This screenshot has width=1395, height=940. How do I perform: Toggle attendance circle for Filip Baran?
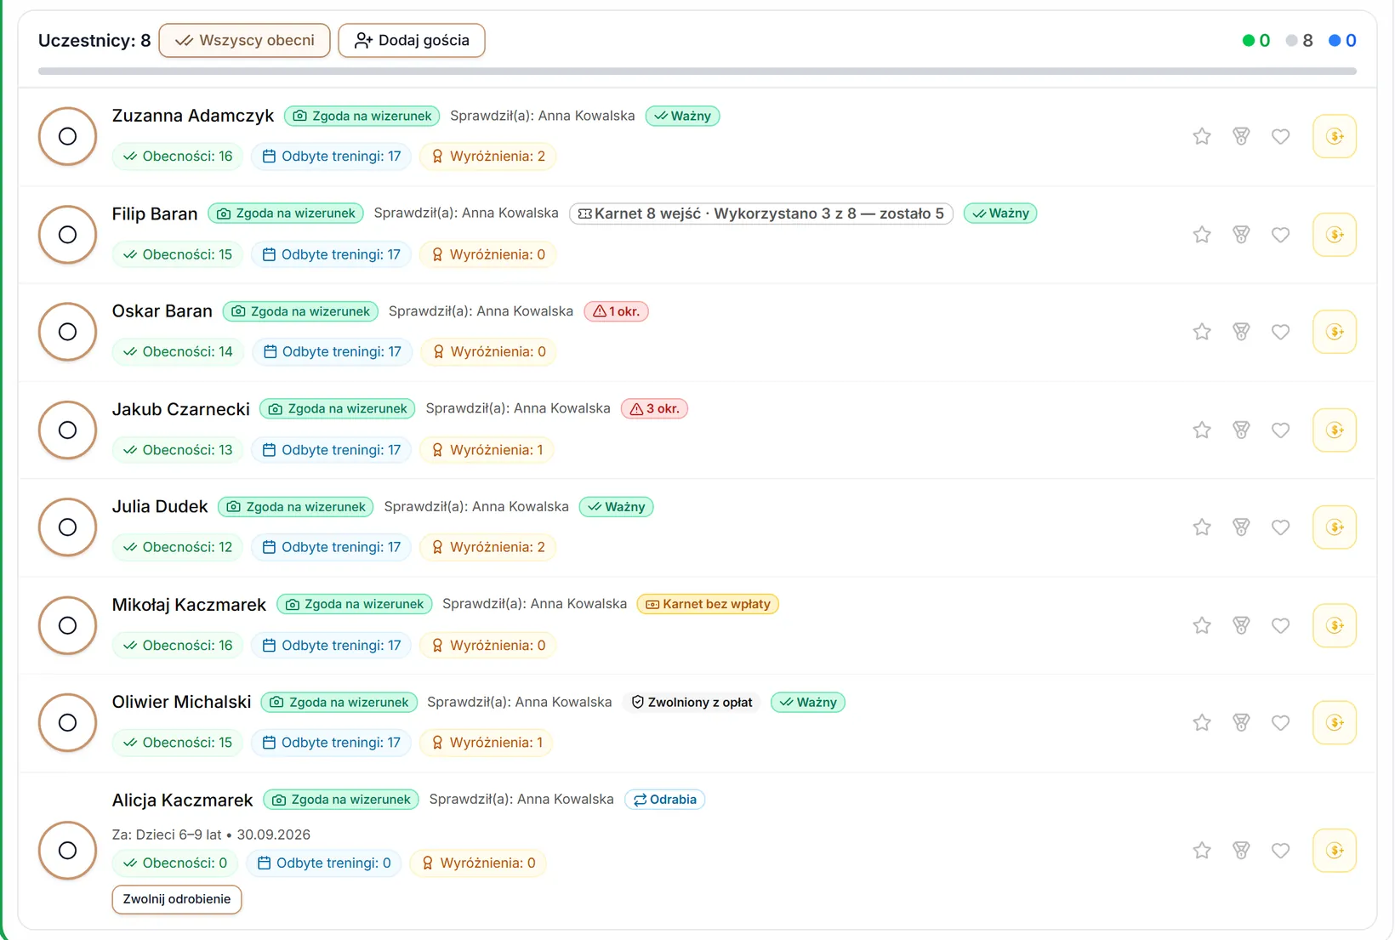pyautogui.click(x=67, y=235)
